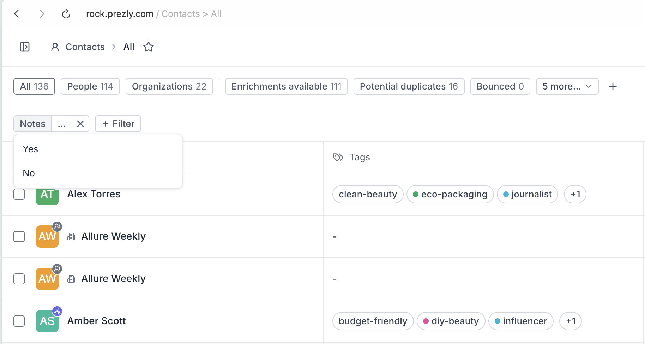Image resolution: width=645 pixels, height=344 pixels.
Task: Click the plus icon to add segment
Action: click(613, 86)
